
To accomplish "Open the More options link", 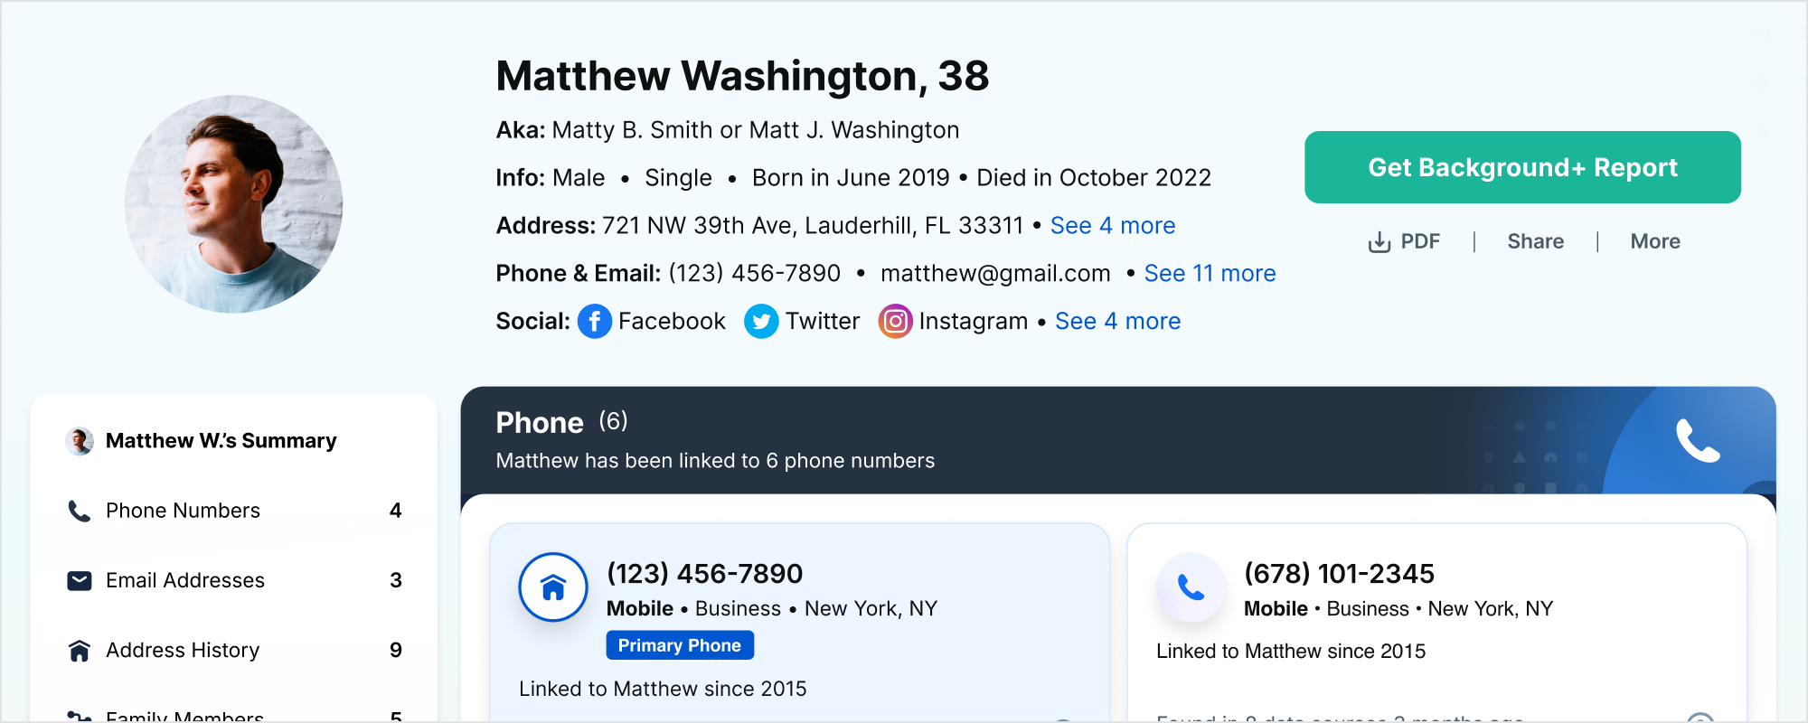I will point(1654,242).
